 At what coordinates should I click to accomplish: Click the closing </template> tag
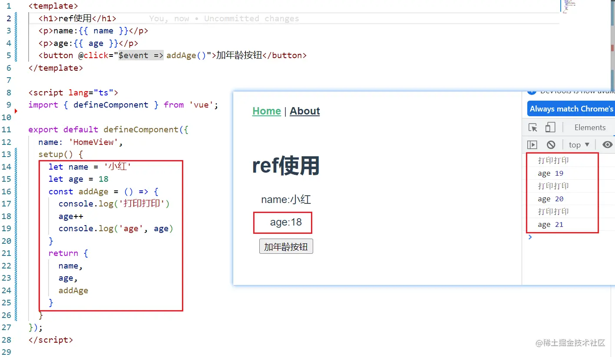coord(56,68)
